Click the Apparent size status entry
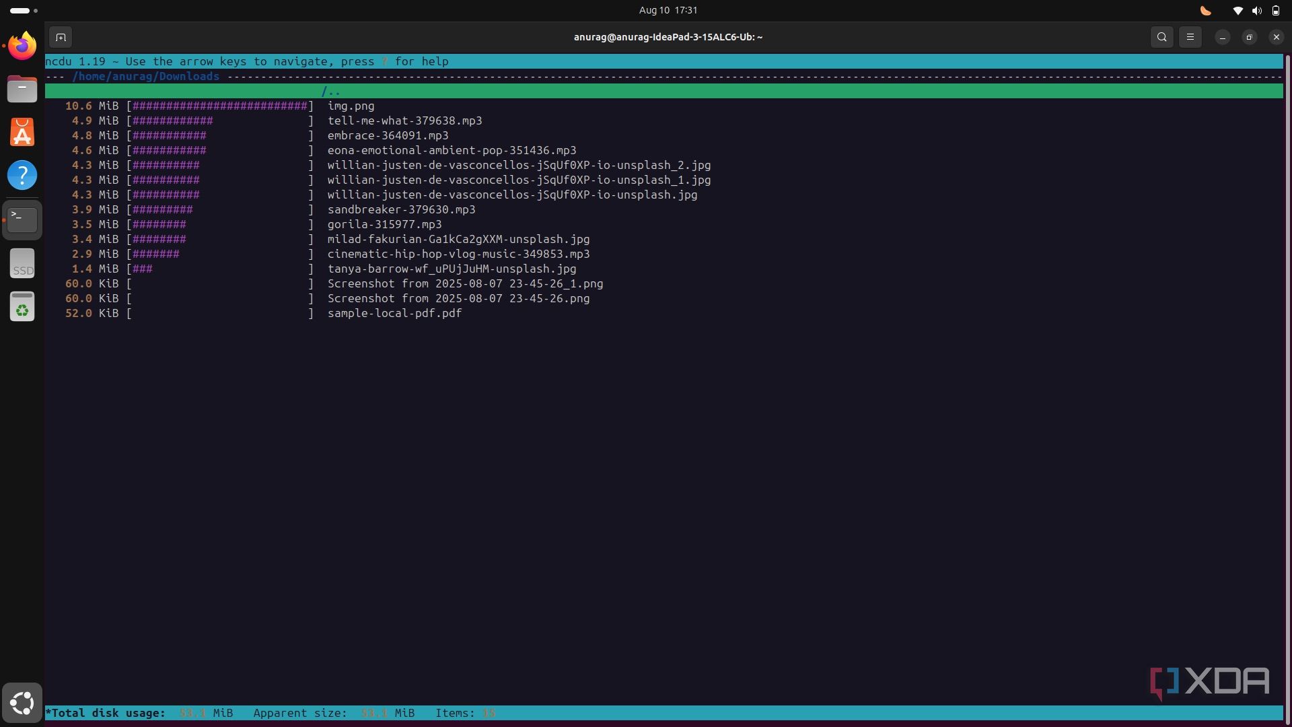 (334, 713)
